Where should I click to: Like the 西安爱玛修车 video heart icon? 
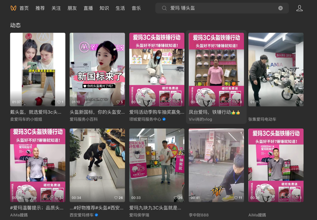click(116, 198)
